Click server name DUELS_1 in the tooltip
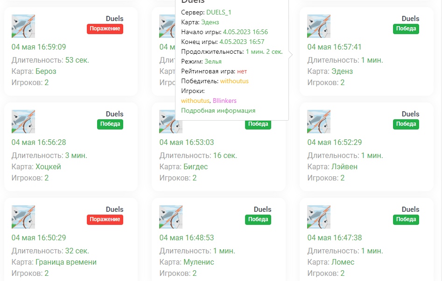442x281 pixels. (218, 12)
